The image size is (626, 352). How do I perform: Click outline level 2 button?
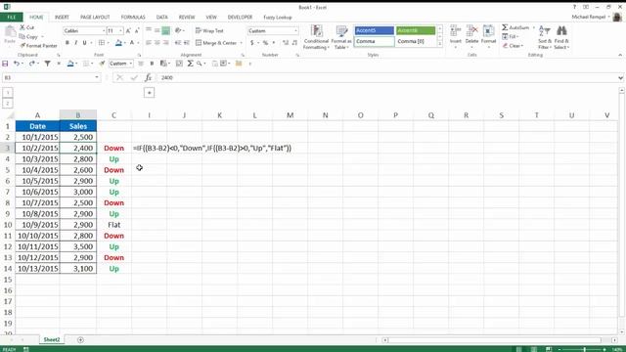click(8, 104)
